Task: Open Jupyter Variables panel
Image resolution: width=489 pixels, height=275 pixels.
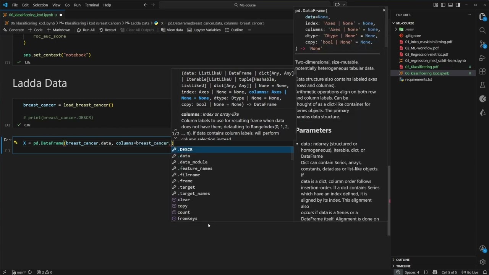Action: click(x=204, y=30)
